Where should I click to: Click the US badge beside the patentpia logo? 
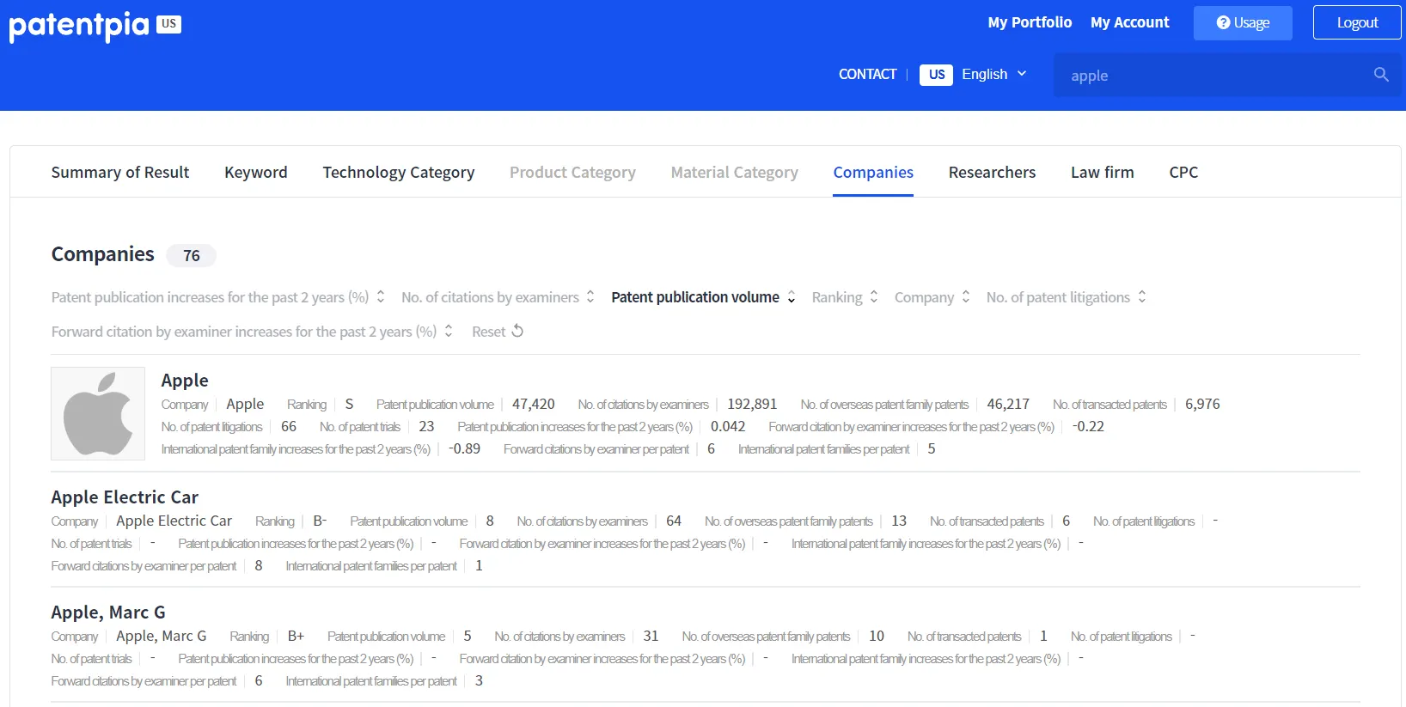168,23
